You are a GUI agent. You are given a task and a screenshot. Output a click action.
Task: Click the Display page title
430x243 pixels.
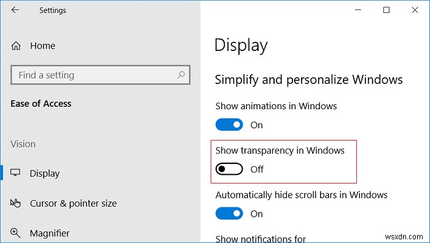(241, 45)
